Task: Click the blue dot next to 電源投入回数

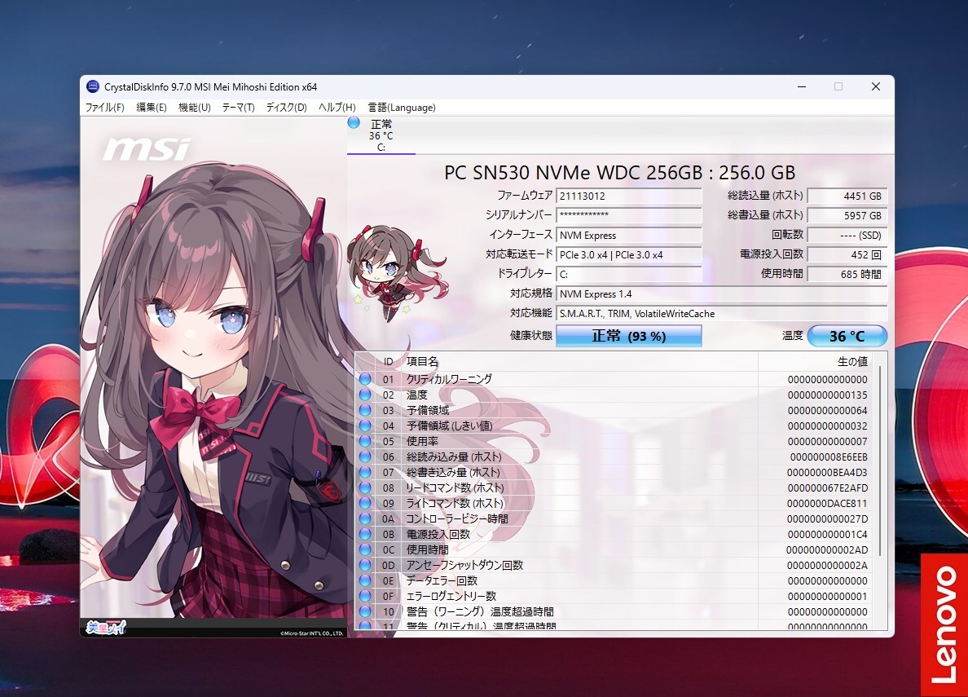Action: click(x=364, y=534)
